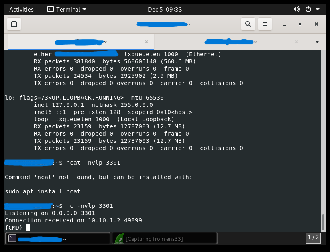Click the terminal search magnifier icon

[248, 24]
